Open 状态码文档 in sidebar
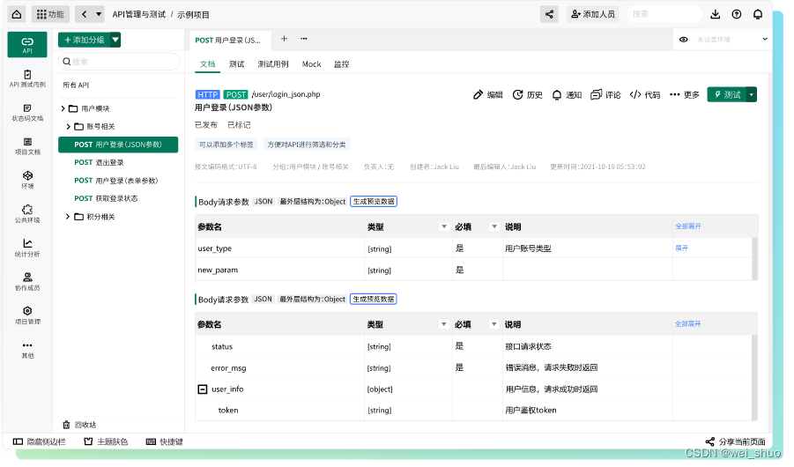 [27, 113]
